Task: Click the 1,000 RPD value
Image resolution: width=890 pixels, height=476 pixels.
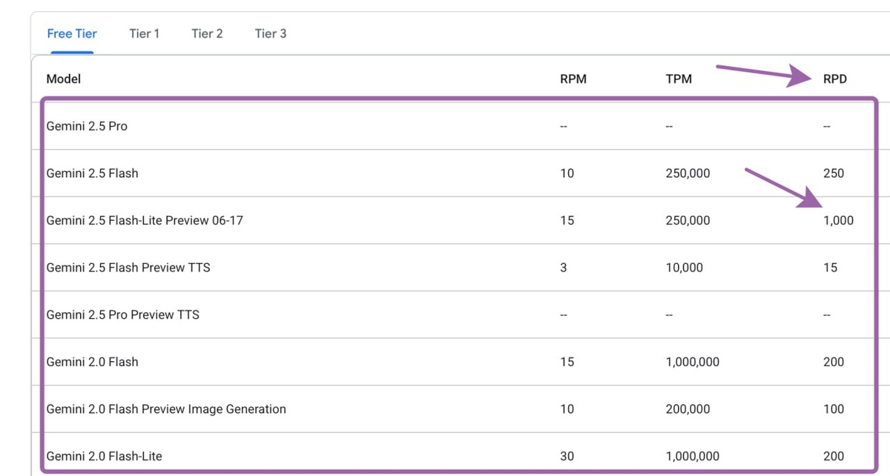Action: click(838, 220)
